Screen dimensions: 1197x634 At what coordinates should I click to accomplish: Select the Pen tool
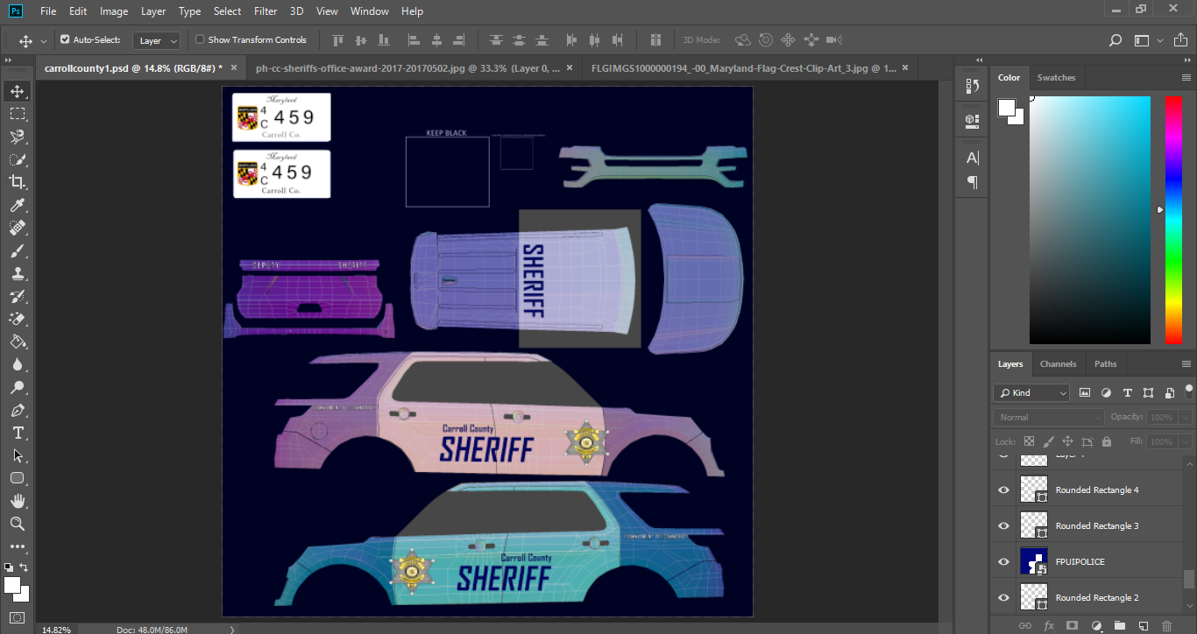(17, 410)
